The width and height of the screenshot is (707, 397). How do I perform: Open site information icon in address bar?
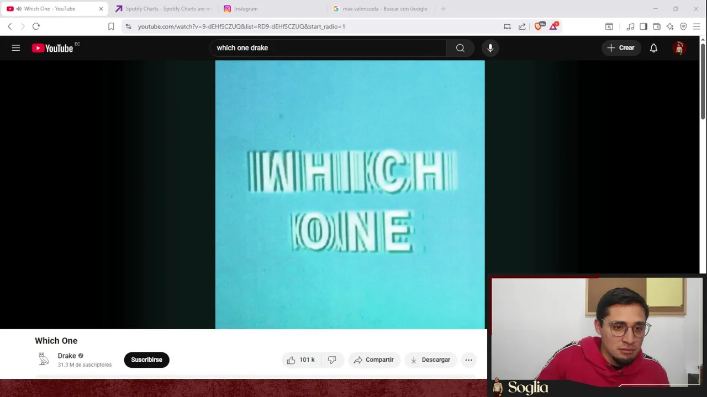point(128,26)
